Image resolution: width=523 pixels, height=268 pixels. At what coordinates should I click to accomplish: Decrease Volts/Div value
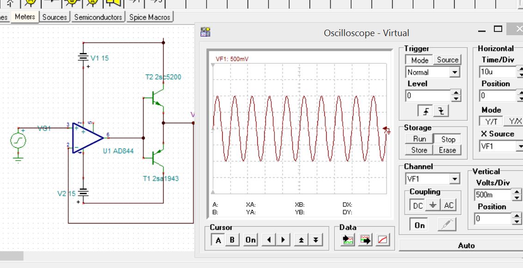click(517, 198)
